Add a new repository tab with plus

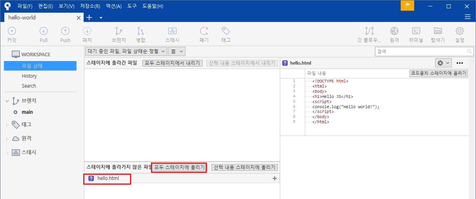[x=89, y=17]
